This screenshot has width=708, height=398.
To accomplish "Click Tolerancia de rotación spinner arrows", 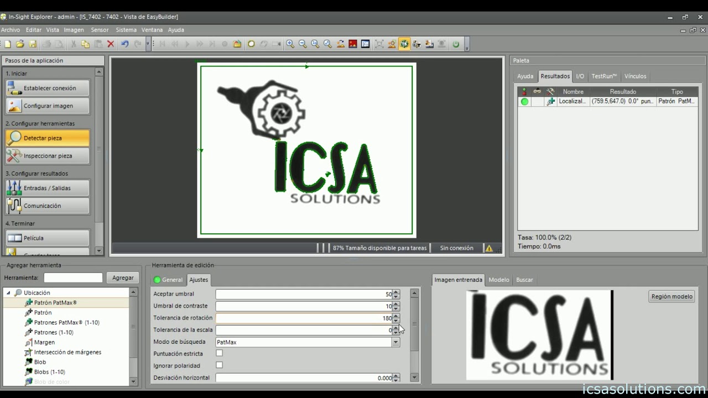I will pos(395,318).
